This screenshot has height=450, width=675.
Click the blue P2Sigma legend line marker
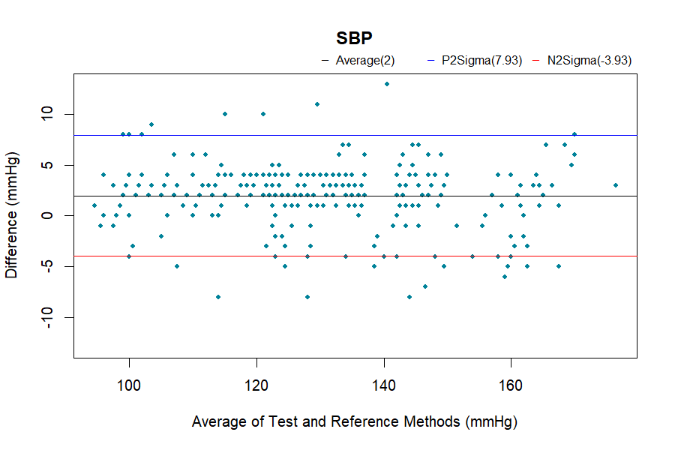pos(430,61)
